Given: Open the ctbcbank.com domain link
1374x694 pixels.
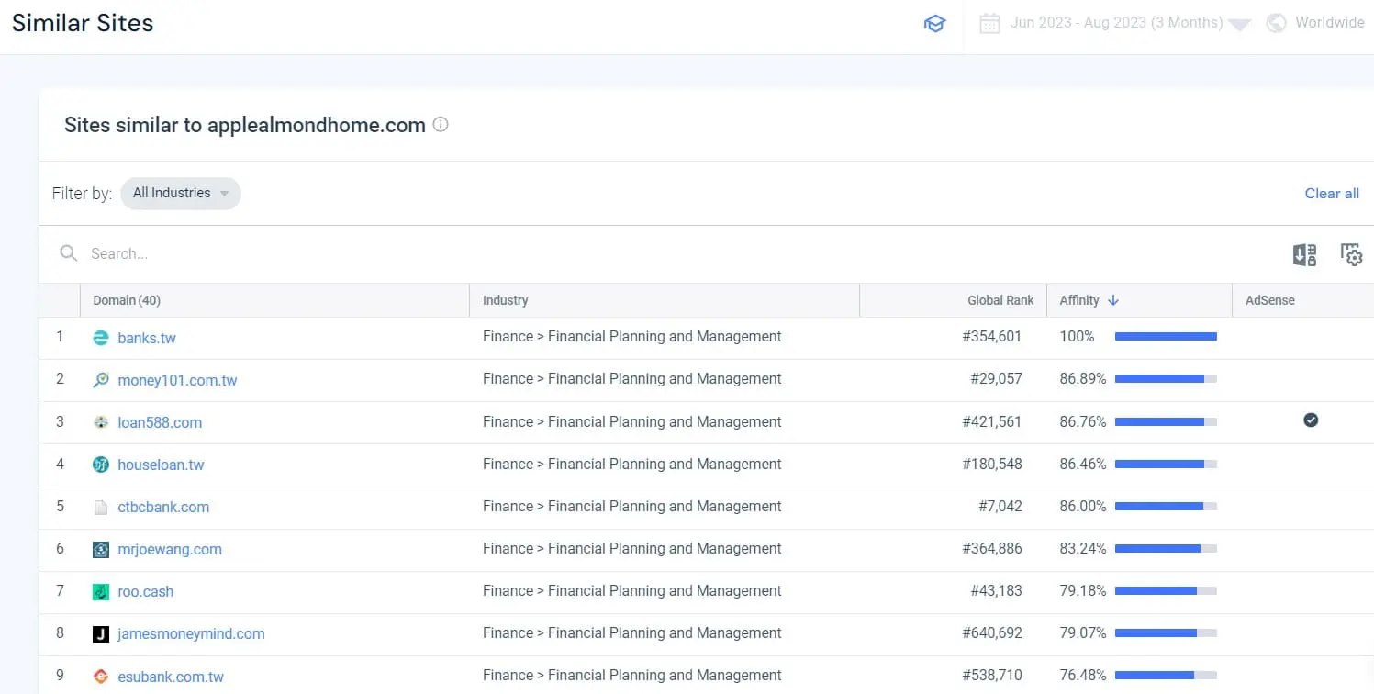Looking at the screenshot, I should point(163,507).
